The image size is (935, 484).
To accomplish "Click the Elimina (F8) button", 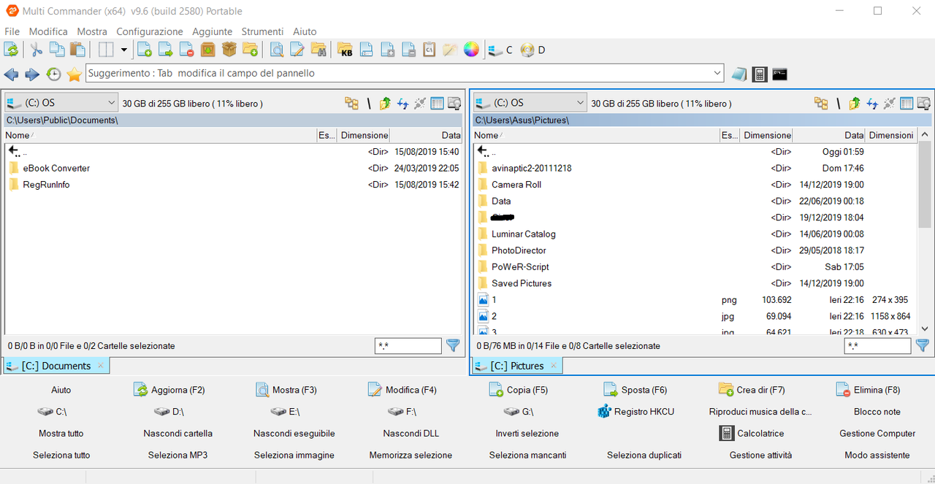I will pos(868,390).
